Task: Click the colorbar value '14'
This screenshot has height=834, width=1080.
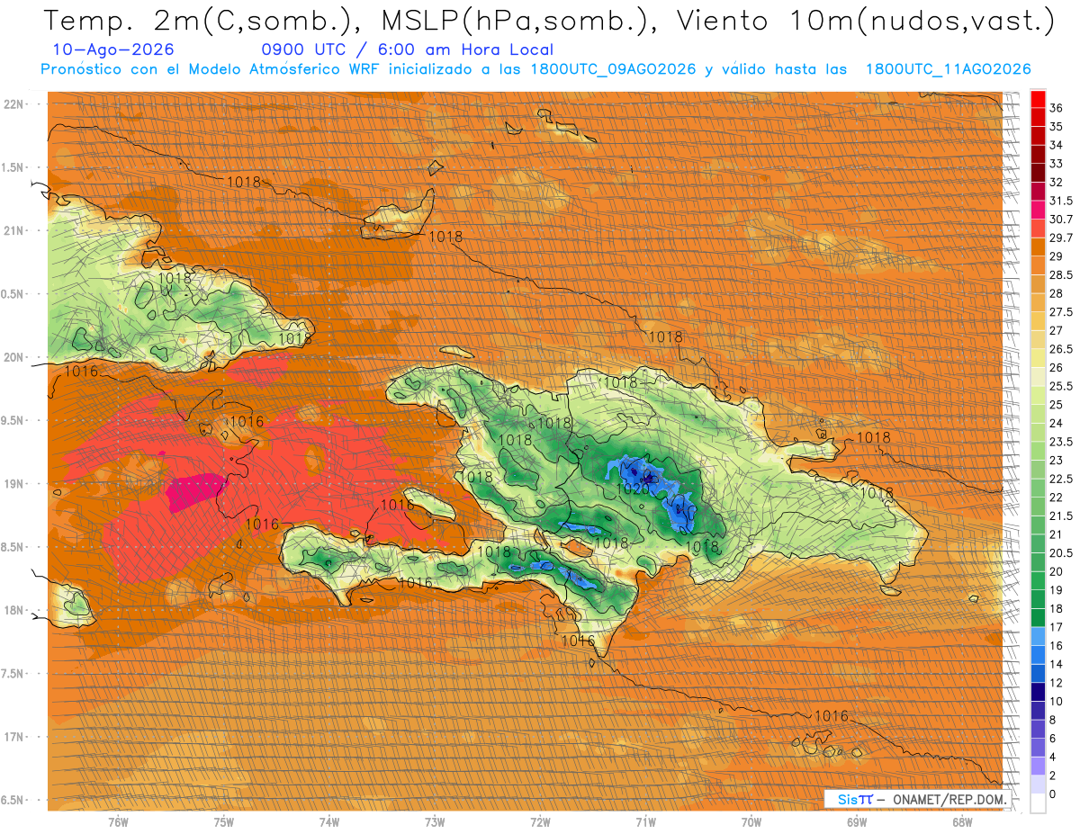Action: [1057, 664]
